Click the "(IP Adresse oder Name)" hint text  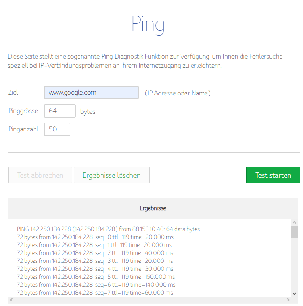pyautogui.click(x=178, y=93)
